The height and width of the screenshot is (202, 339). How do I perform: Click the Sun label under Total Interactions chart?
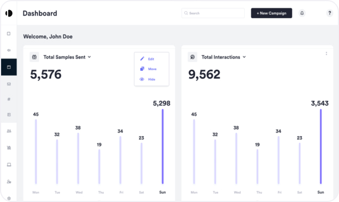point(321,192)
